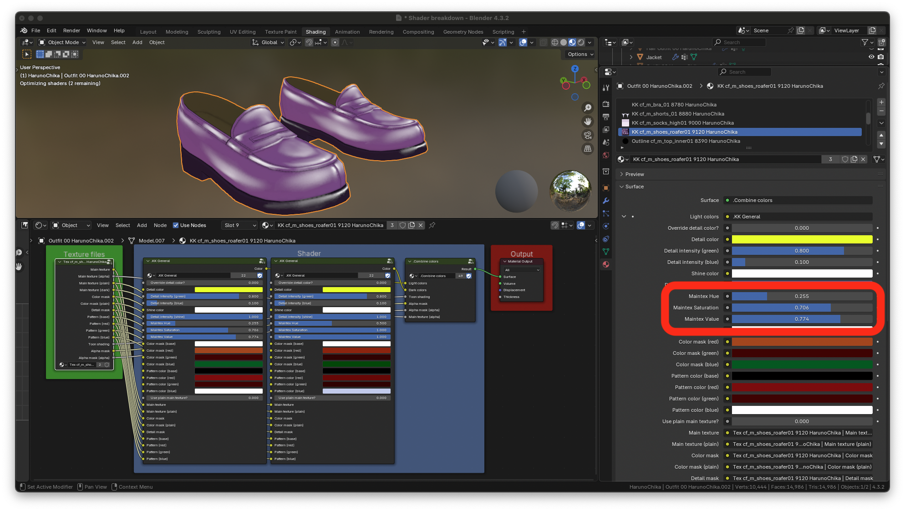Uncheck the Use Nodes checkbox

(x=176, y=225)
